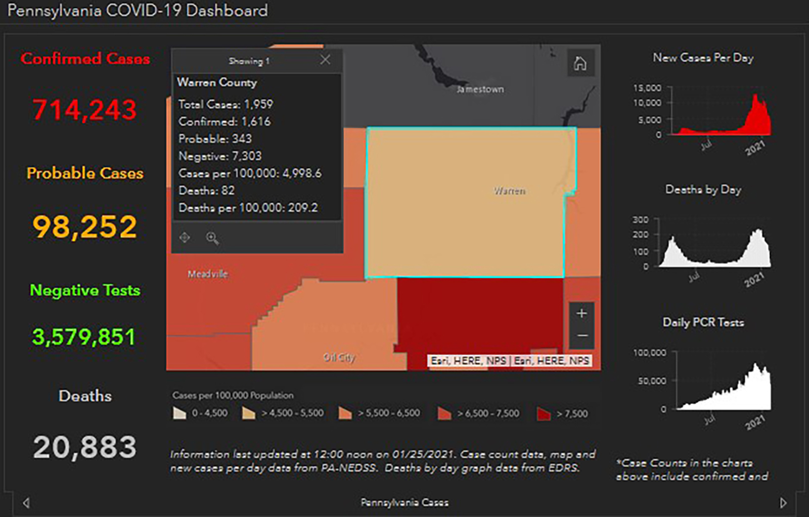The height and width of the screenshot is (517, 809).
Task: Click the > 6,500 - 7,500 legend swatch
Action: 444,413
